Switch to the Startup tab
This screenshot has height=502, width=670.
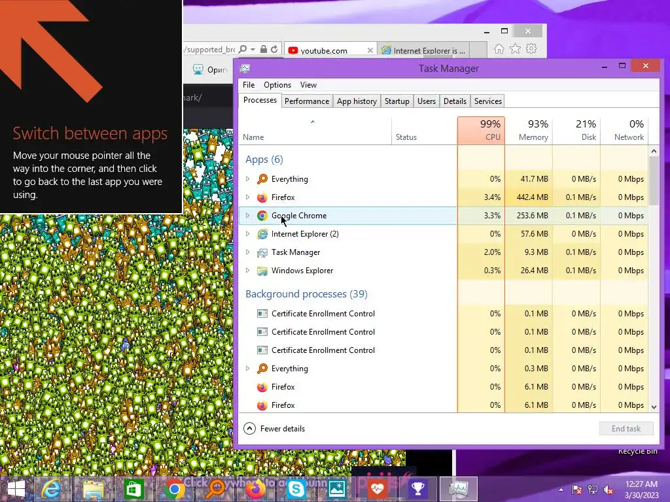click(x=397, y=101)
